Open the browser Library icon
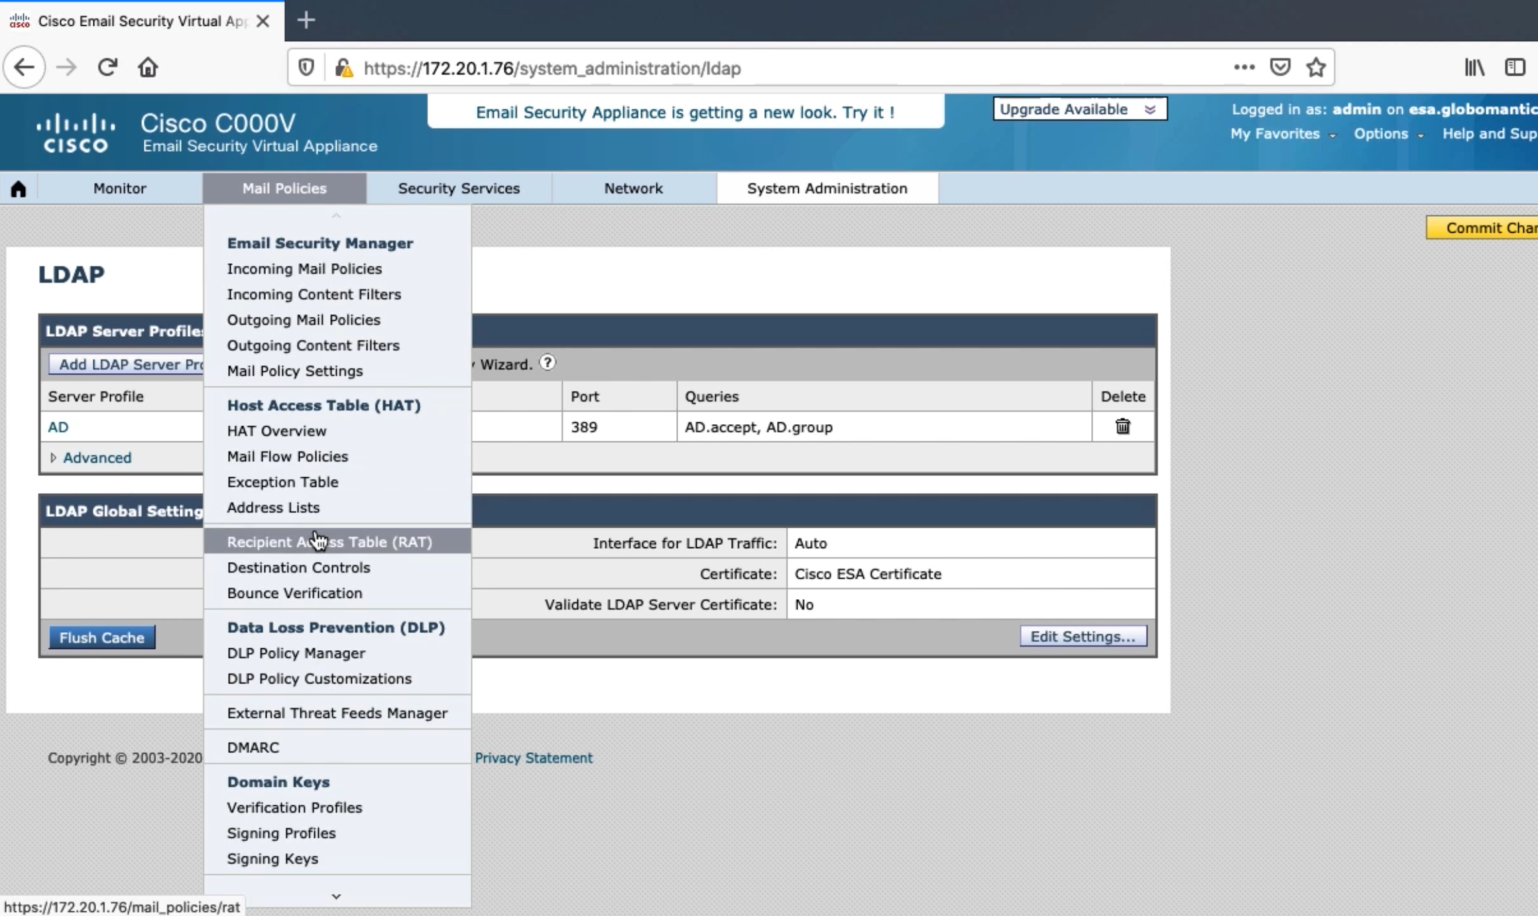 pyautogui.click(x=1474, y=67)
